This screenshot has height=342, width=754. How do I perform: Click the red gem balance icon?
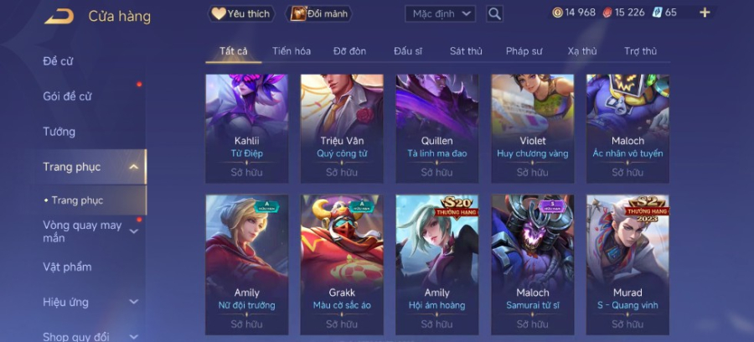point(607,13)
